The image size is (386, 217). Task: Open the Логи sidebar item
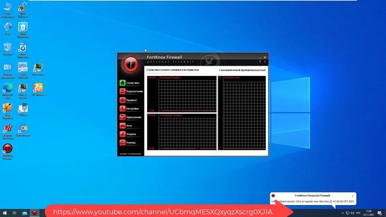(x=126, y=125)
